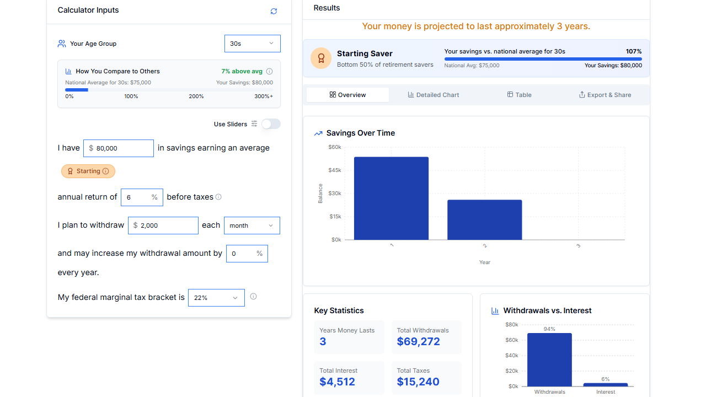Click the Starting badge under savings
Viewport: 706px width, 397px height.
[x=88, y=171]
